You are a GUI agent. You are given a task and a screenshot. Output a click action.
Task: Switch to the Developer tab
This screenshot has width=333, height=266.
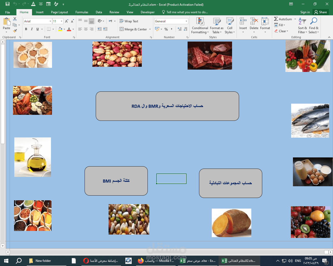[148, 12]
